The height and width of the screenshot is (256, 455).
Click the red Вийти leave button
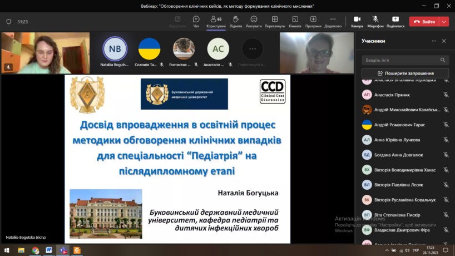[424, 22]
